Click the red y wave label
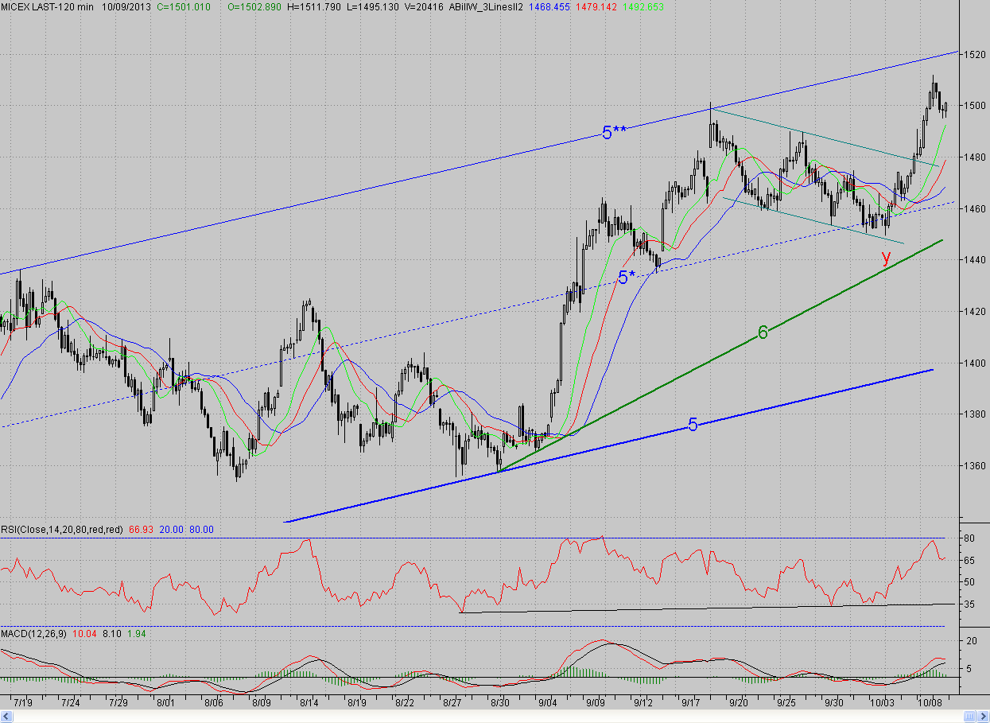 (x=886, y=256)
